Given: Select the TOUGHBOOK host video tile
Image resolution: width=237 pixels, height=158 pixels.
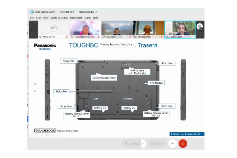Looking at the screenshot, I should [85, 30].
